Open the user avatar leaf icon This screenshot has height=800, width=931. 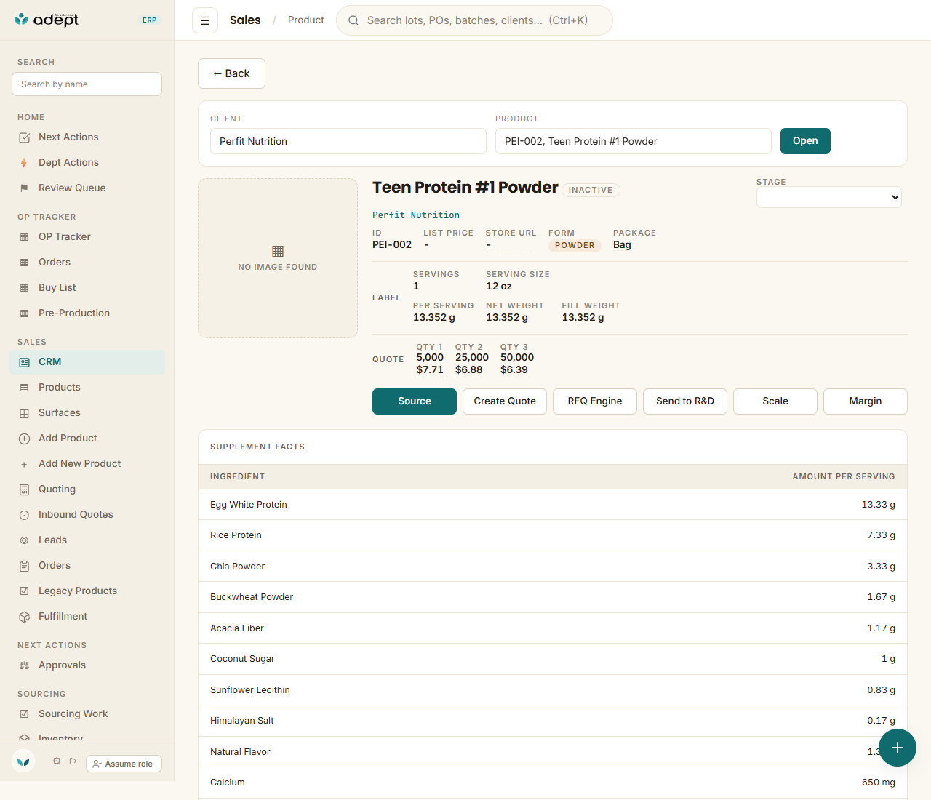23,761
